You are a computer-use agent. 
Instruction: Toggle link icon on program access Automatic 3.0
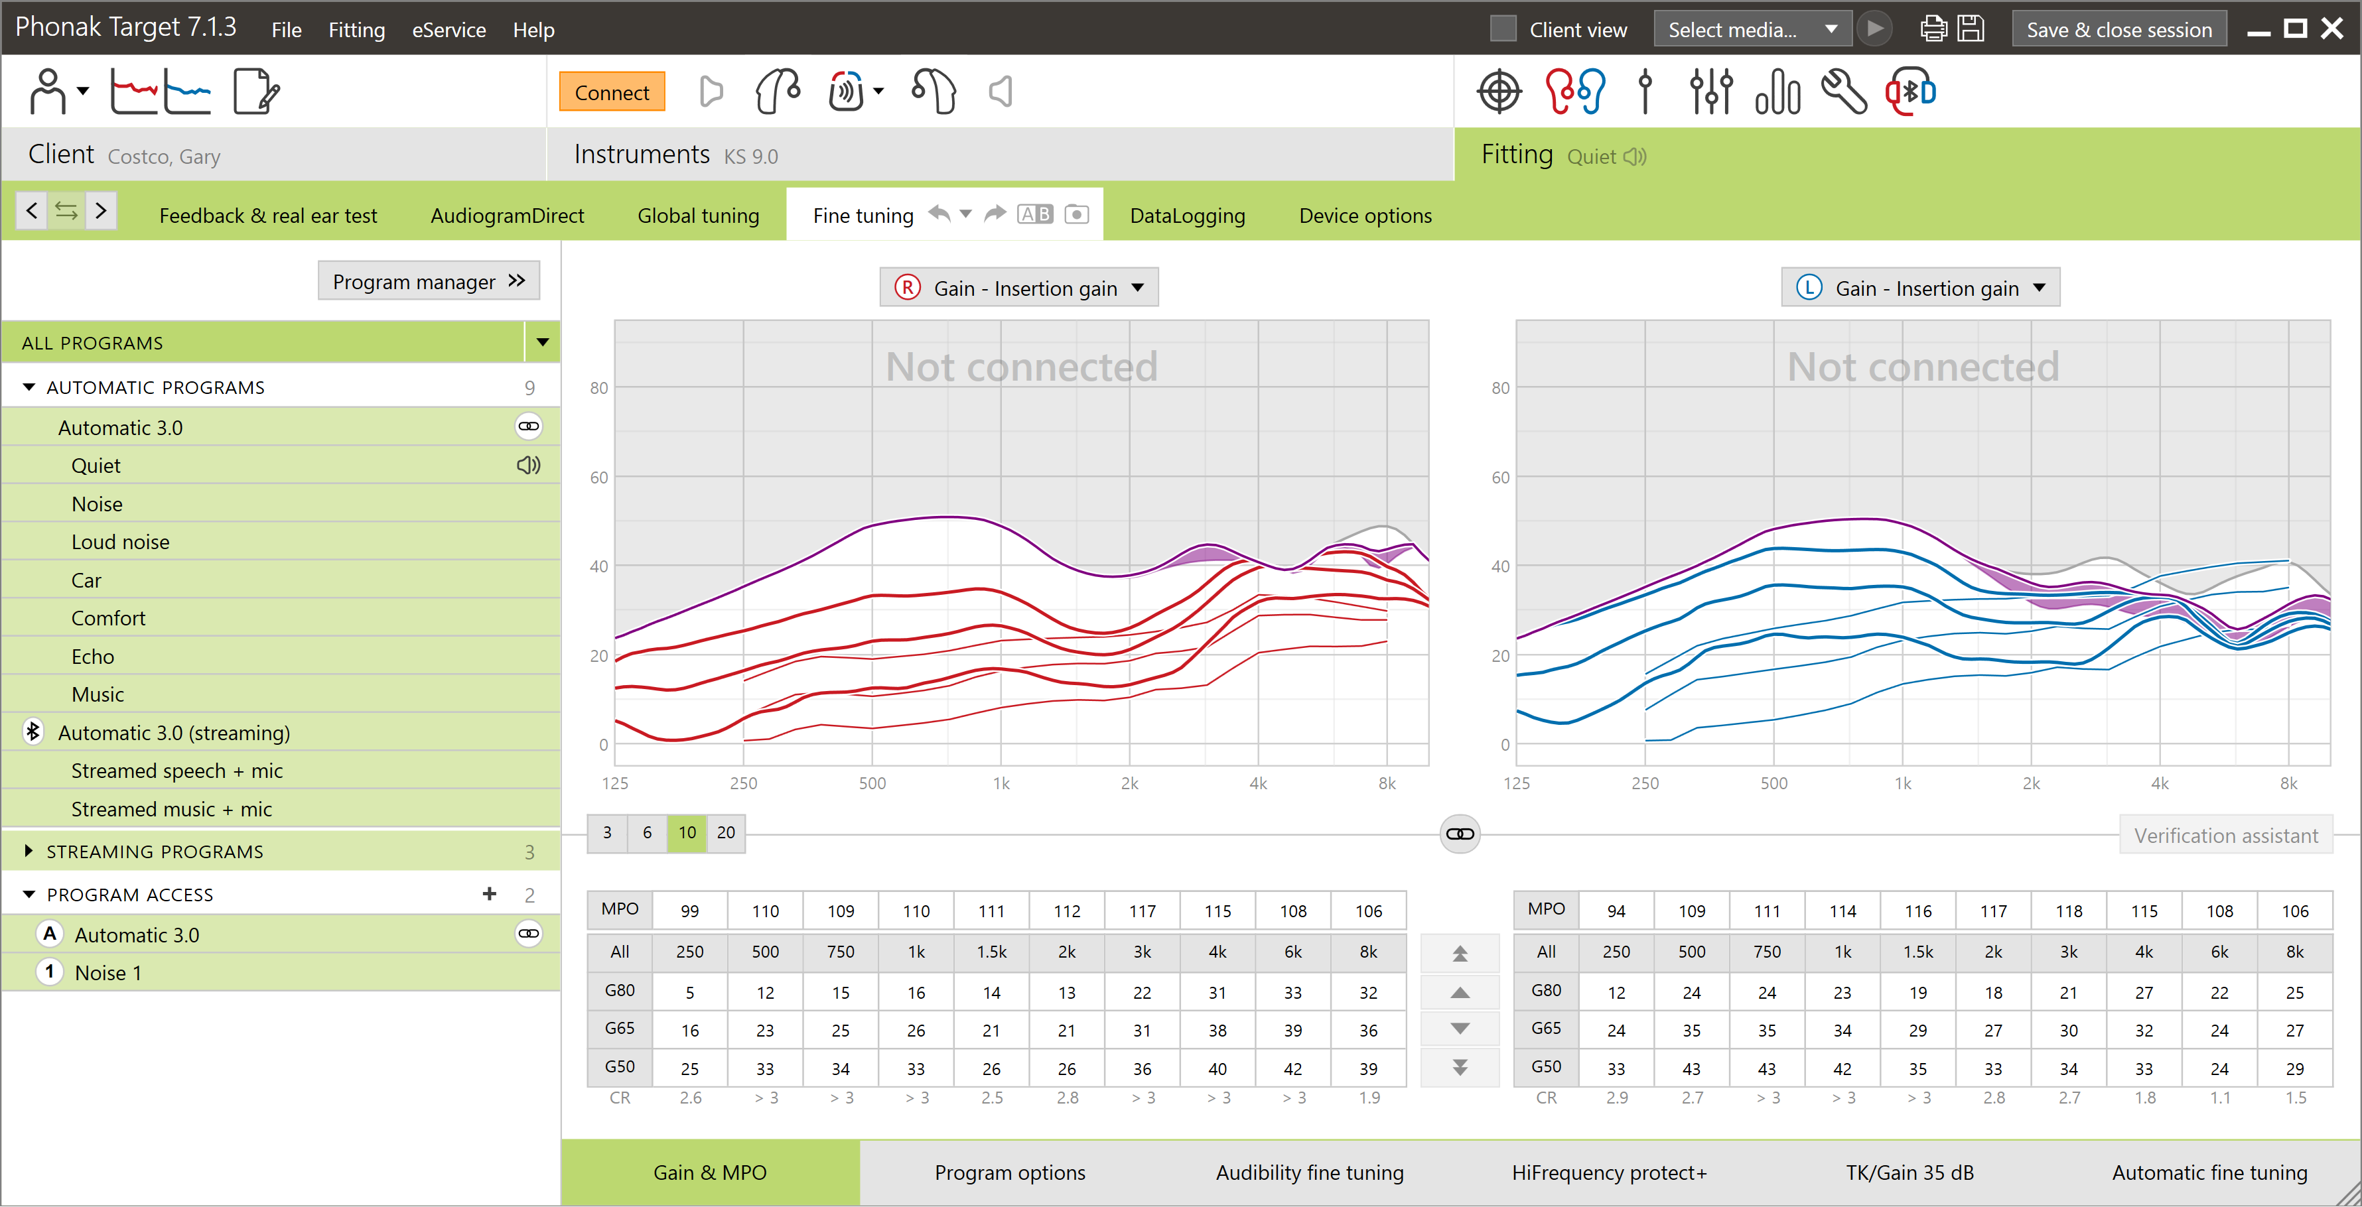point(529,934)
